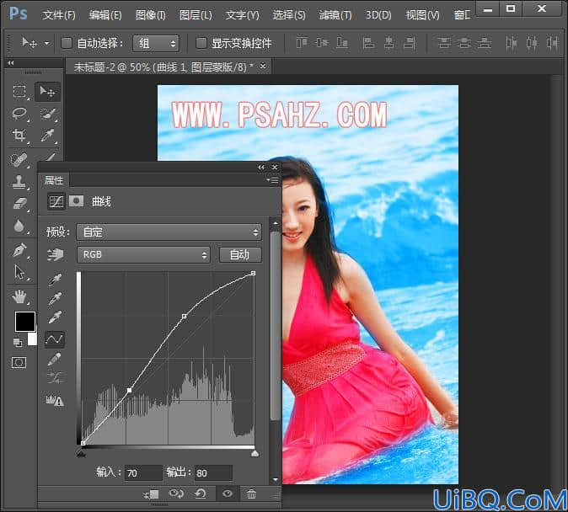Click reset adjustment defaults button
This screenshot has height=512, width=568.
pos(201,493)
